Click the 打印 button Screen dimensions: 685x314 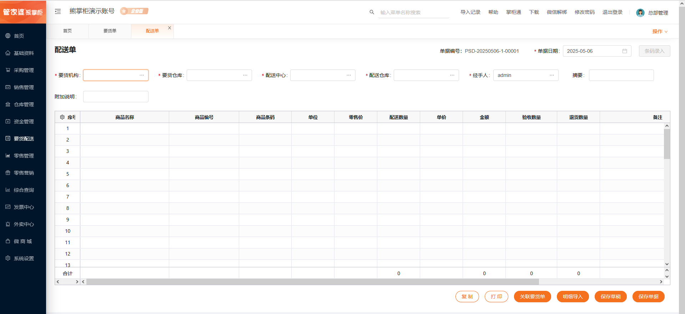coord(497,297)
